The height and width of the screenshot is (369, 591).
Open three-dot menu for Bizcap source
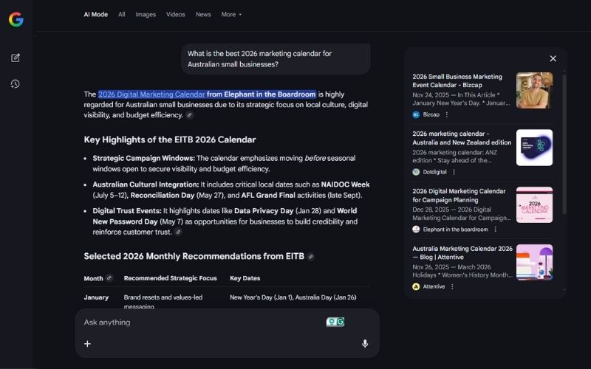[x=447, y=114]
